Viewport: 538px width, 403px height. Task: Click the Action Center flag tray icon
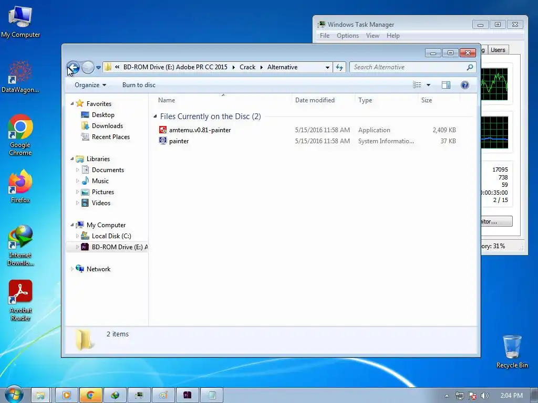pyautogui.click(x=472, y=396)
